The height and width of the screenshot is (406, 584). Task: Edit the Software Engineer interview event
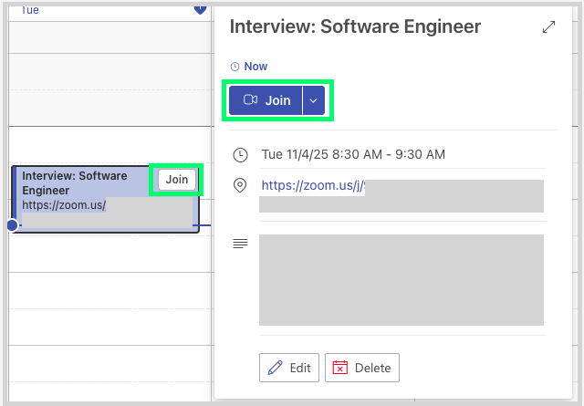pos(289,368)
